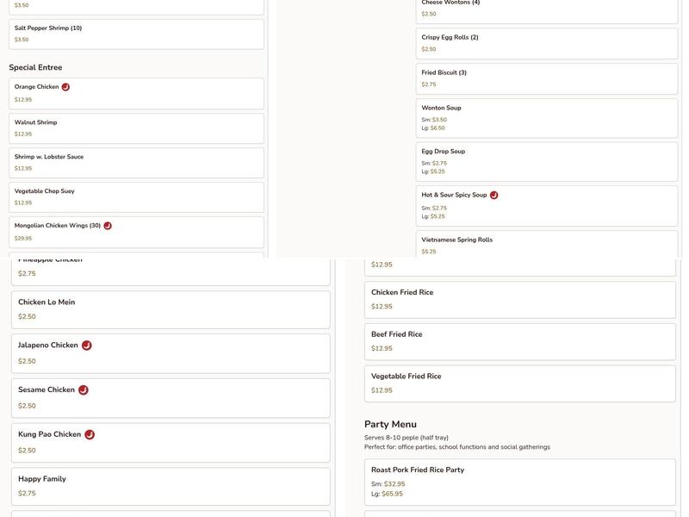Pick the Chicken Lo Mein item
Screen dimensions: 689x517
coord(170,309)
